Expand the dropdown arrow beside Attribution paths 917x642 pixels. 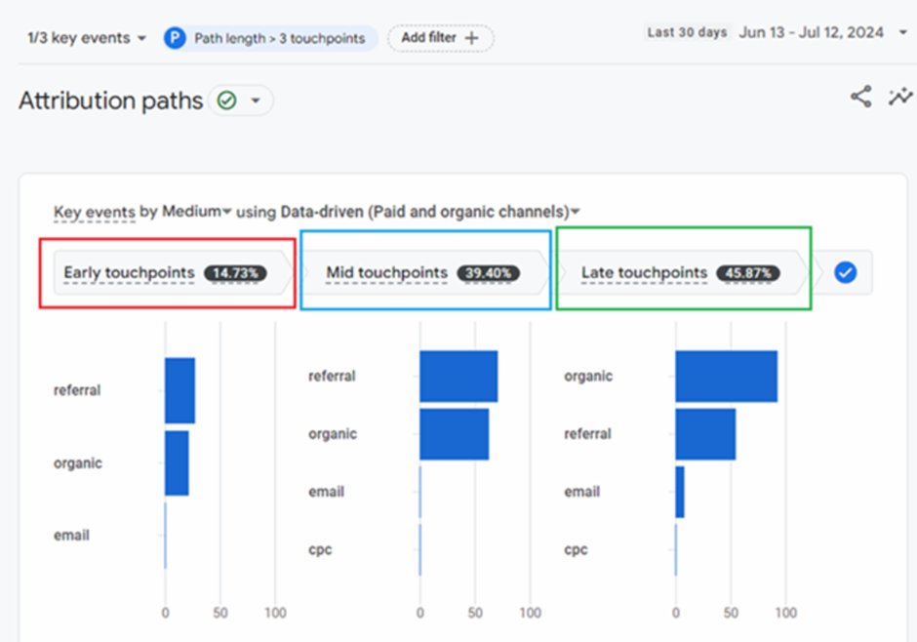pos(256,100)
